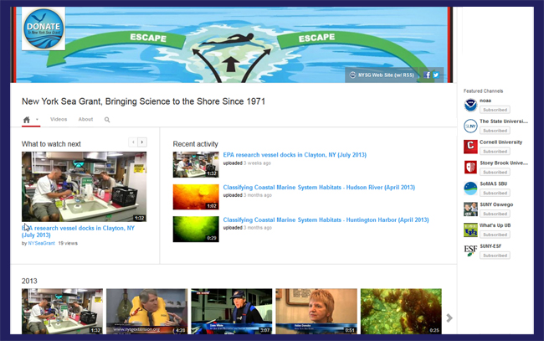
Task: Toggle the Subscribed button for What's Up UB
Action: click(495, 235)
